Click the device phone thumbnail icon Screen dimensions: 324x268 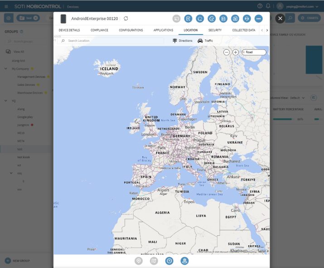[63, 19]
